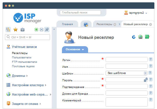Generate a password with the dice icon
This screenshot has height=109, width=157.
tap(146, 79)
